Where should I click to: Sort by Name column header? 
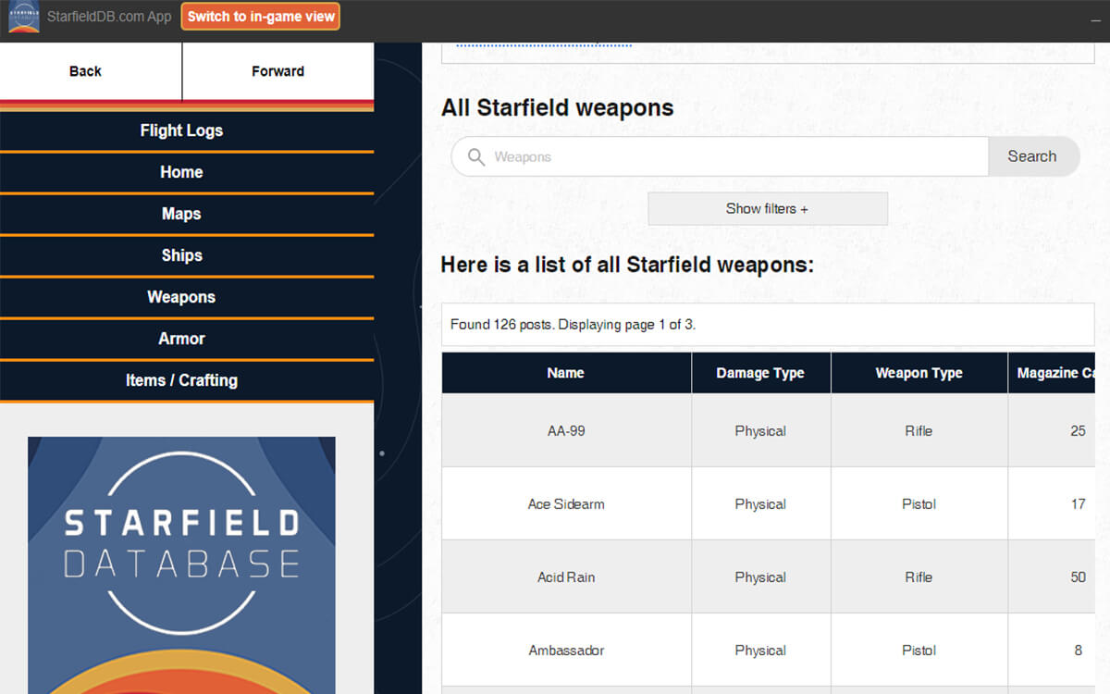tap(566, 373)
